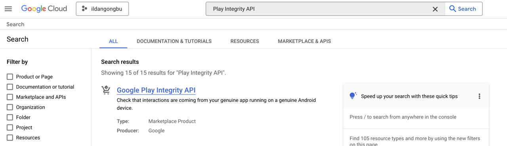Clear the search field with X icon
Screen dimensions: 507x146
coord(435,9)
